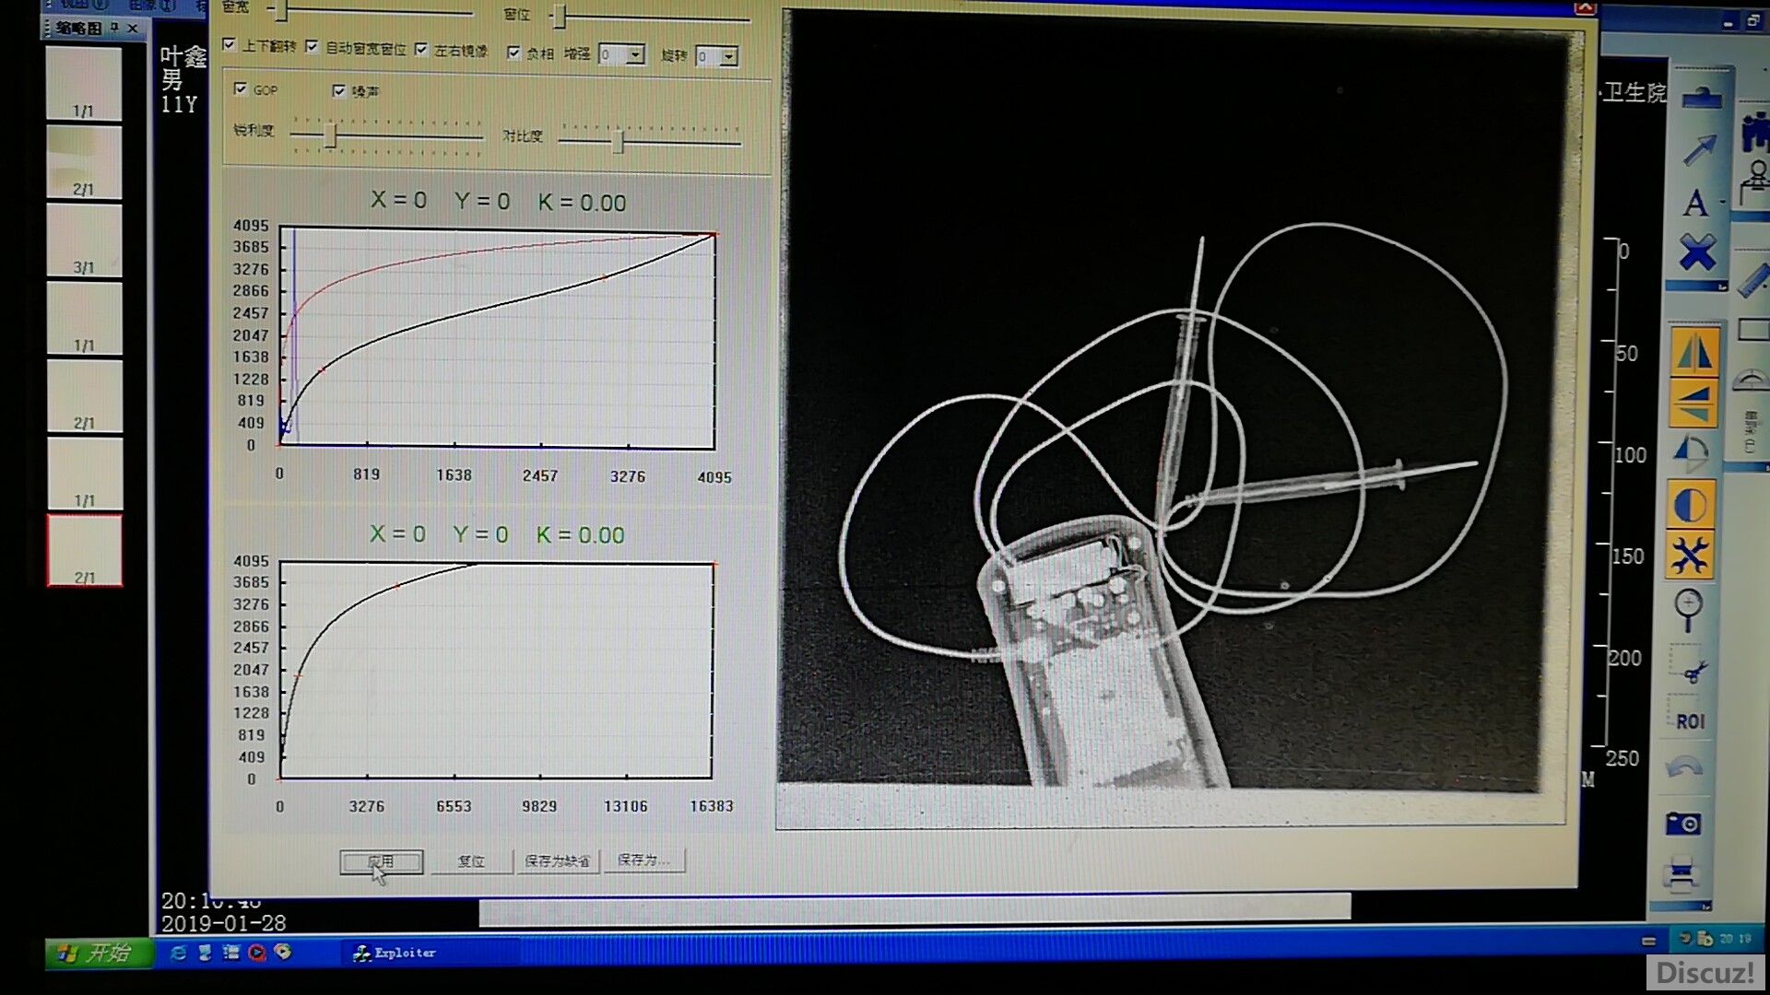Image resolution: width=1770 pixels, height=995 pixels.
Task: Click the blue X delete icon
Action: coord(1696,252)
